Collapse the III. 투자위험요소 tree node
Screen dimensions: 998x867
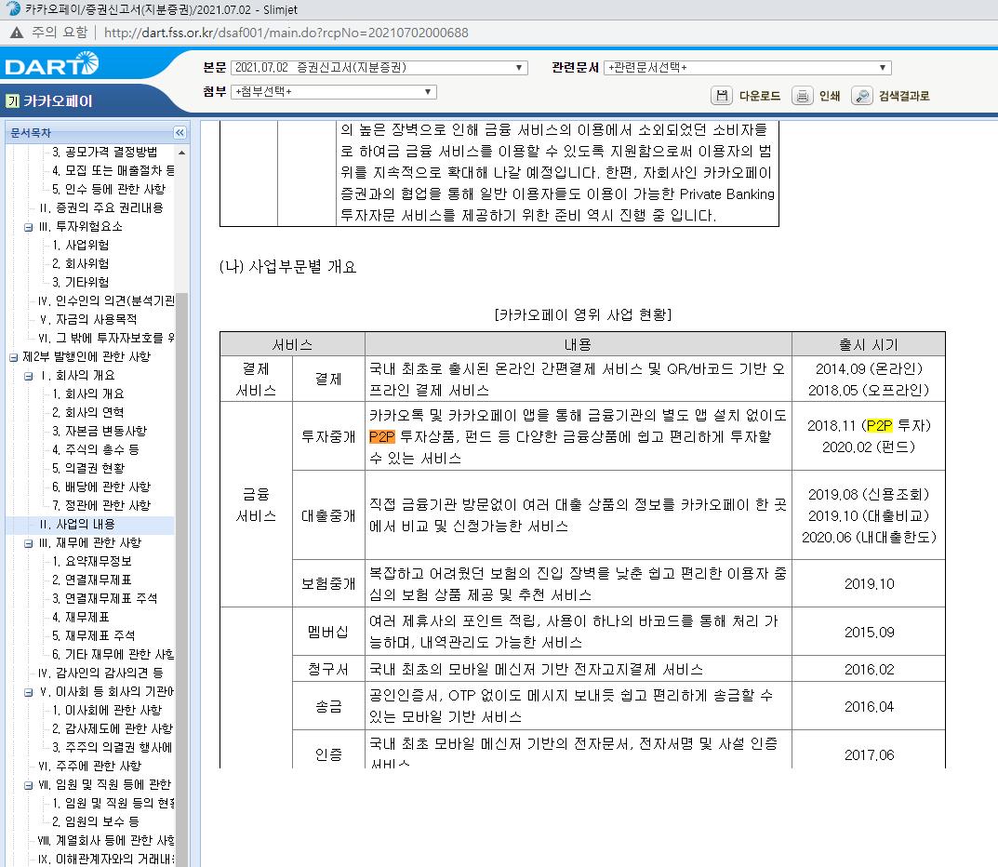tap(28, 227)
